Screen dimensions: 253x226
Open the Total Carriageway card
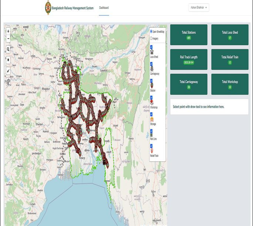tap(189, 84)
